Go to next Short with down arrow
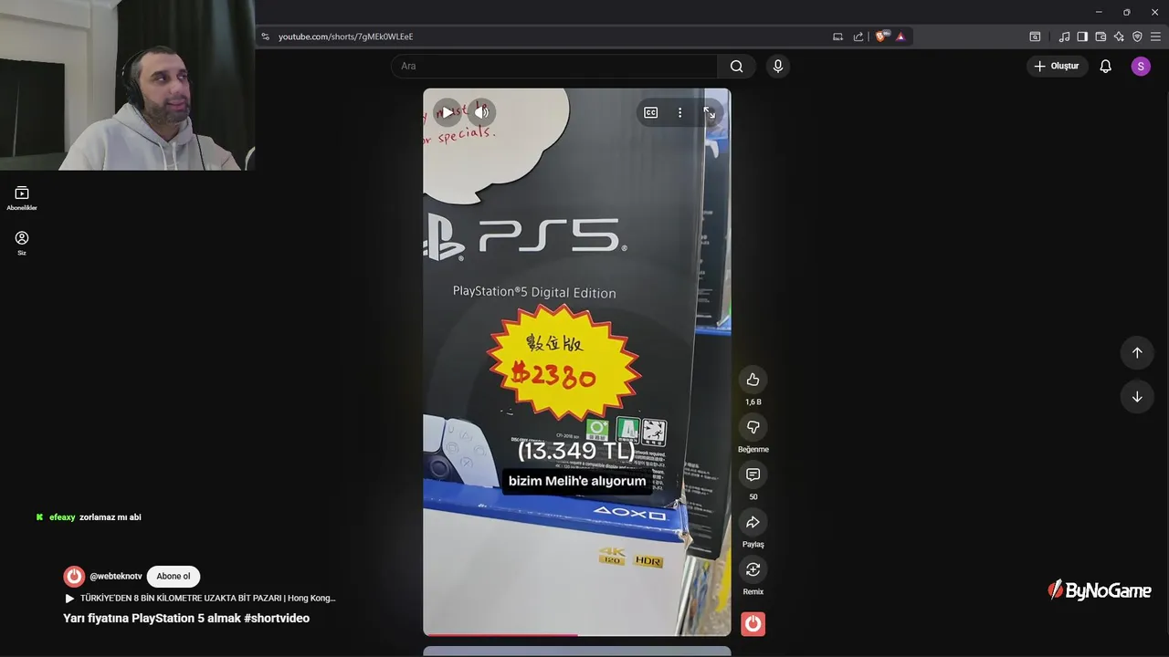Viewport: 1169px width, 657px height. point(1137,397)
